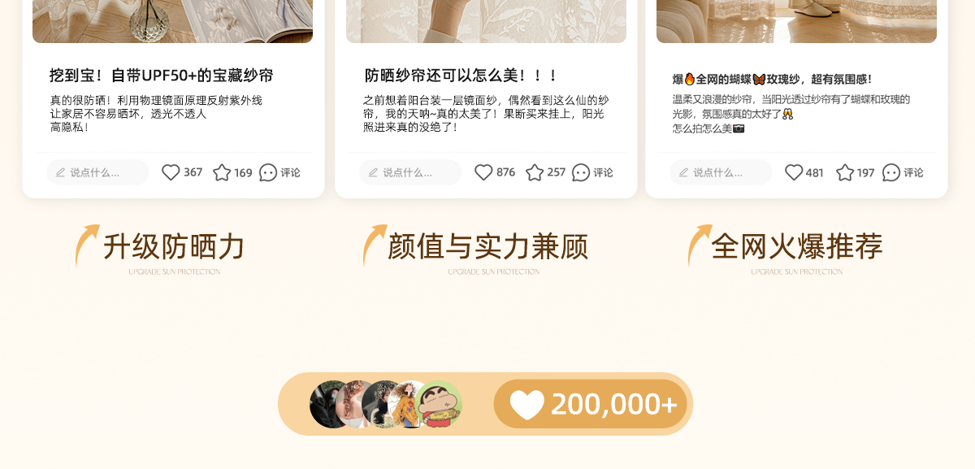
Task: Open post titled 防晒纱帘还可以怎么美
Action: [461, 76]
